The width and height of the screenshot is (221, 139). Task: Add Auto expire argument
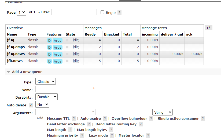click(91, 118)
